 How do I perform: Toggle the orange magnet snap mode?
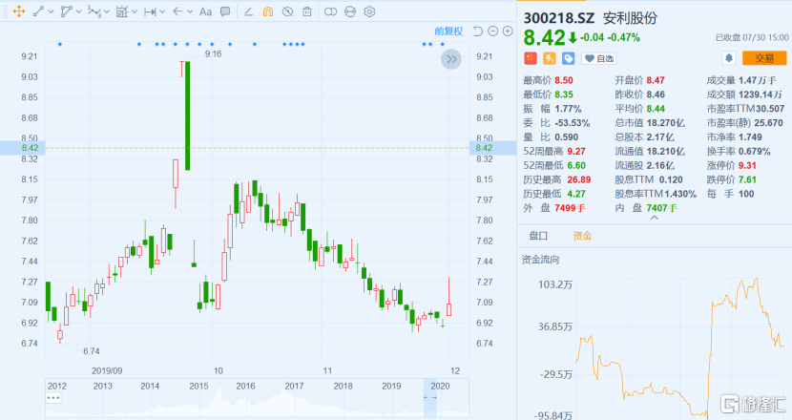pyautogui.click(x=268, y=11)
